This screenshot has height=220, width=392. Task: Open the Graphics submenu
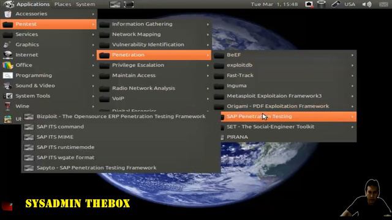point(48,45)
